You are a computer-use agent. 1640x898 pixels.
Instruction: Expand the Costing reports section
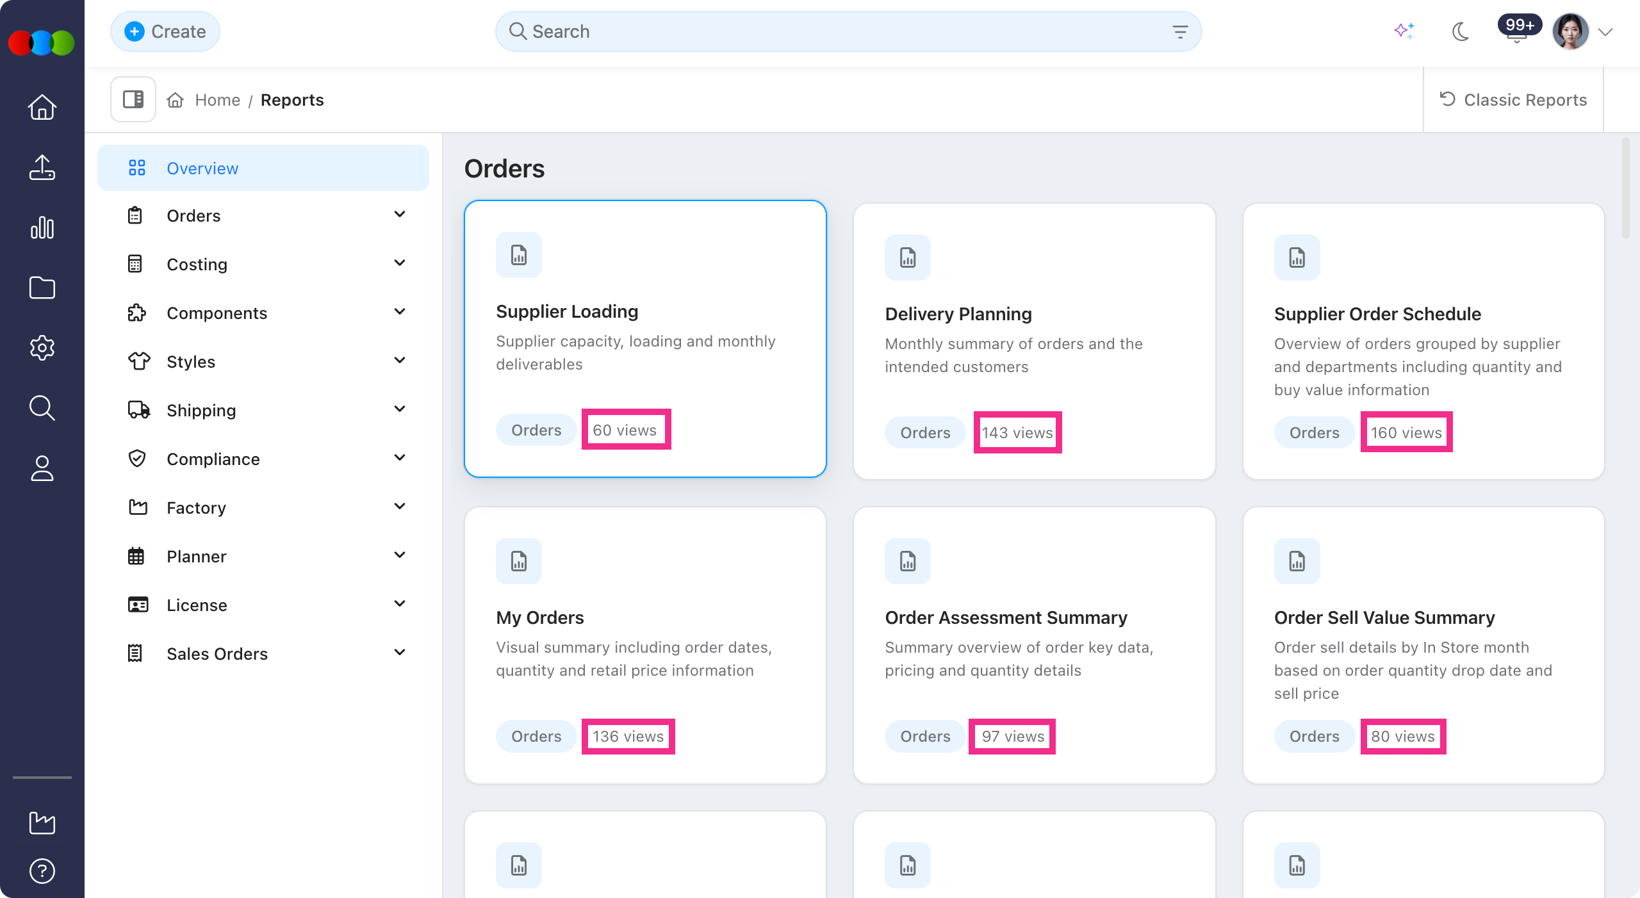click(264, 264)
